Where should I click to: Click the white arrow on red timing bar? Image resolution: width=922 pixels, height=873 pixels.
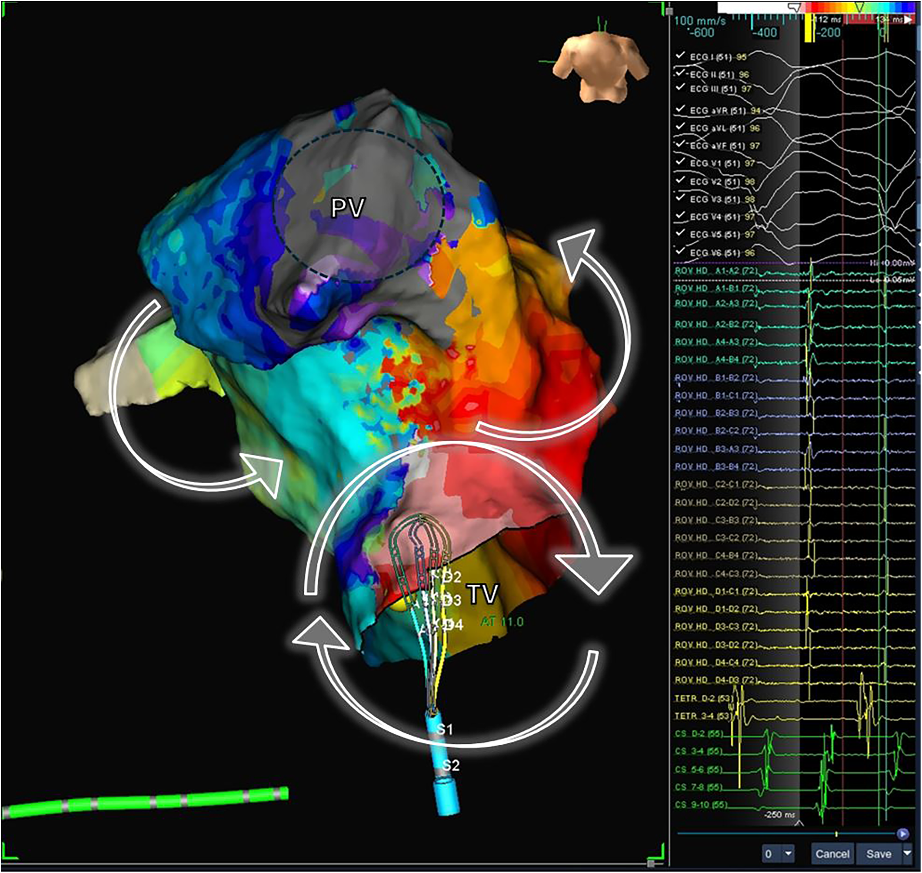pos(907,20)
